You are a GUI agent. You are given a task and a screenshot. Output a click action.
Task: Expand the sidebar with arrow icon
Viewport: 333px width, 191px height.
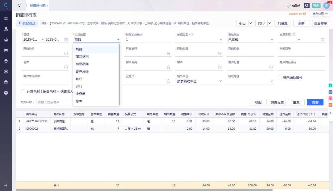pos(6,185)
